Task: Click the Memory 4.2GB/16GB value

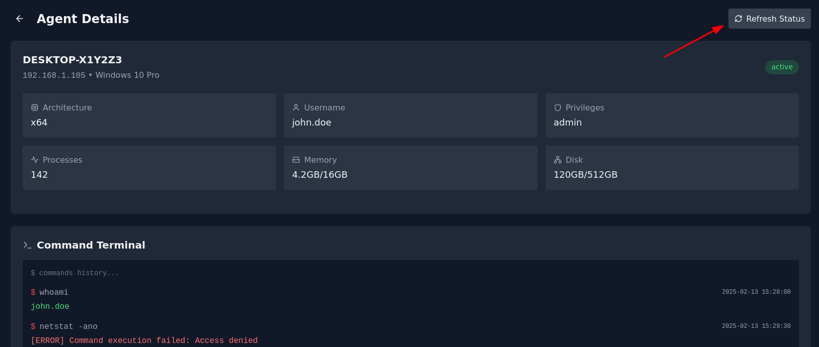Action: click(320, 175)
